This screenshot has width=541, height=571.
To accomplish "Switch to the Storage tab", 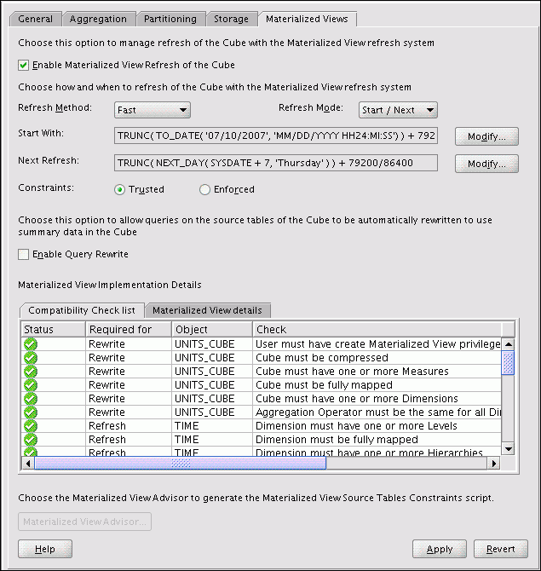I will pos(231,19).
